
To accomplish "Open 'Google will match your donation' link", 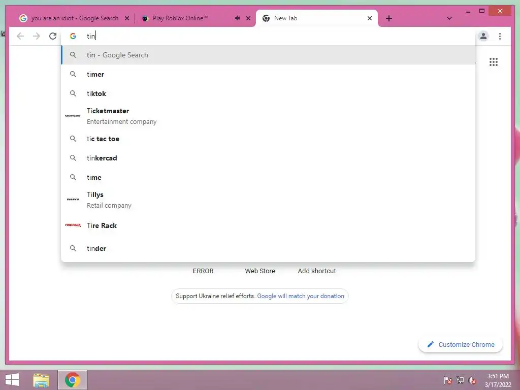I will 301,296.
